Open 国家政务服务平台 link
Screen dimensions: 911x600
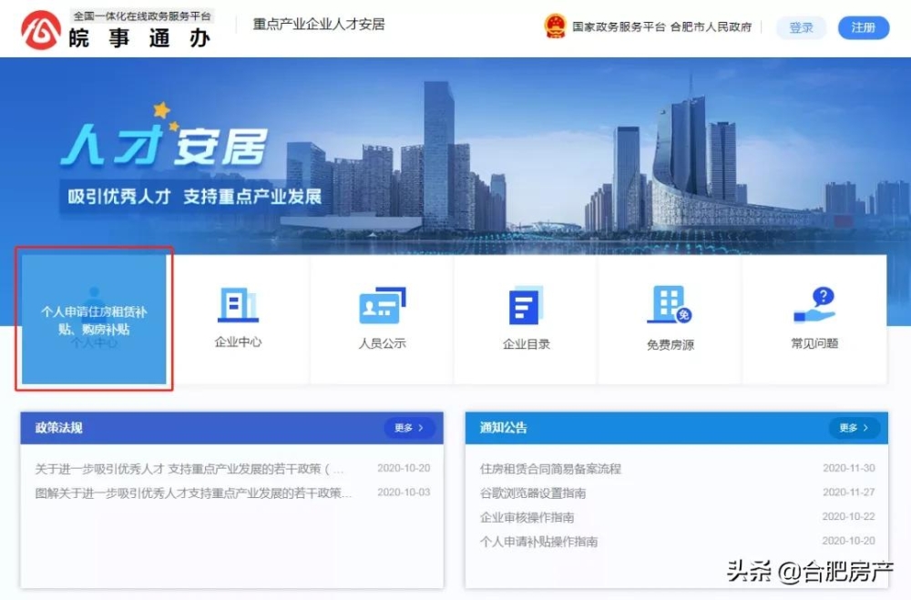[619, 26]
